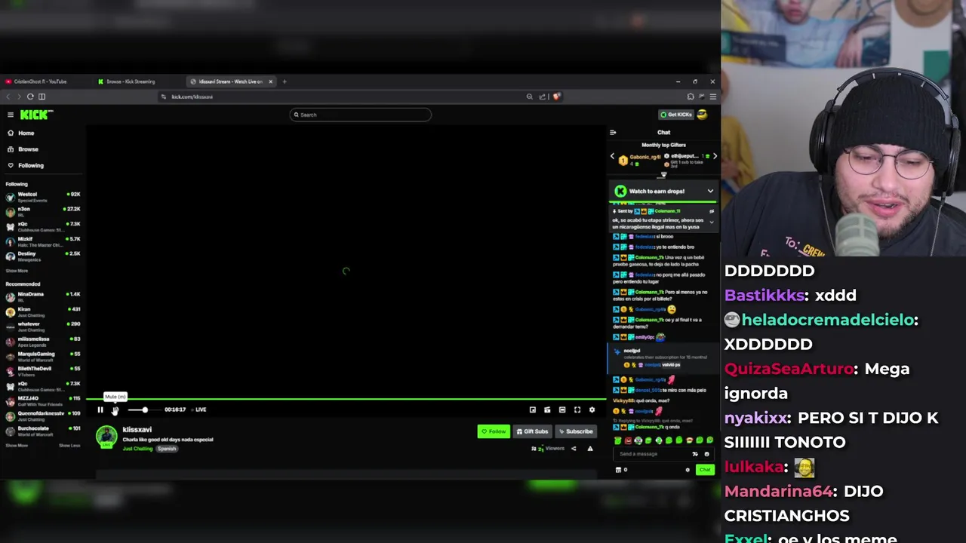966x543 pixels.
Task: Share the stream using the share icon
Action: pos(574,449)
